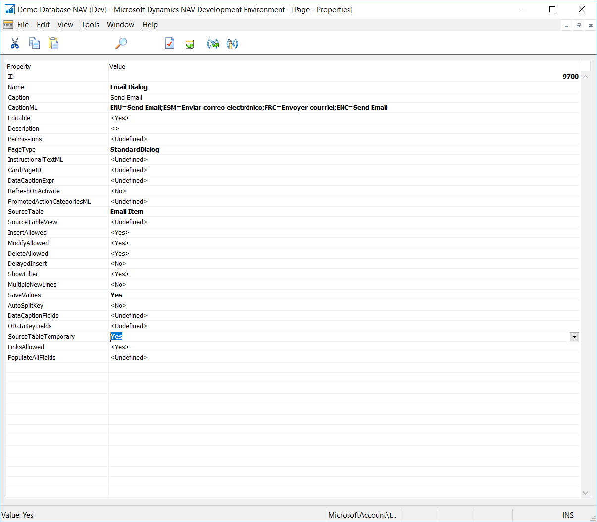Restore the inner Properties window
This screenshot has width=597, height=522.
(578, 25)
